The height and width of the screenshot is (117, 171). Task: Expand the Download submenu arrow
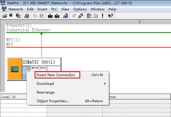tap(105, 84)
